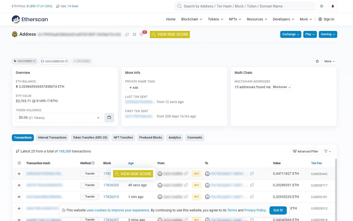Toggle the light/dark theme sun icon

point(322,6)
